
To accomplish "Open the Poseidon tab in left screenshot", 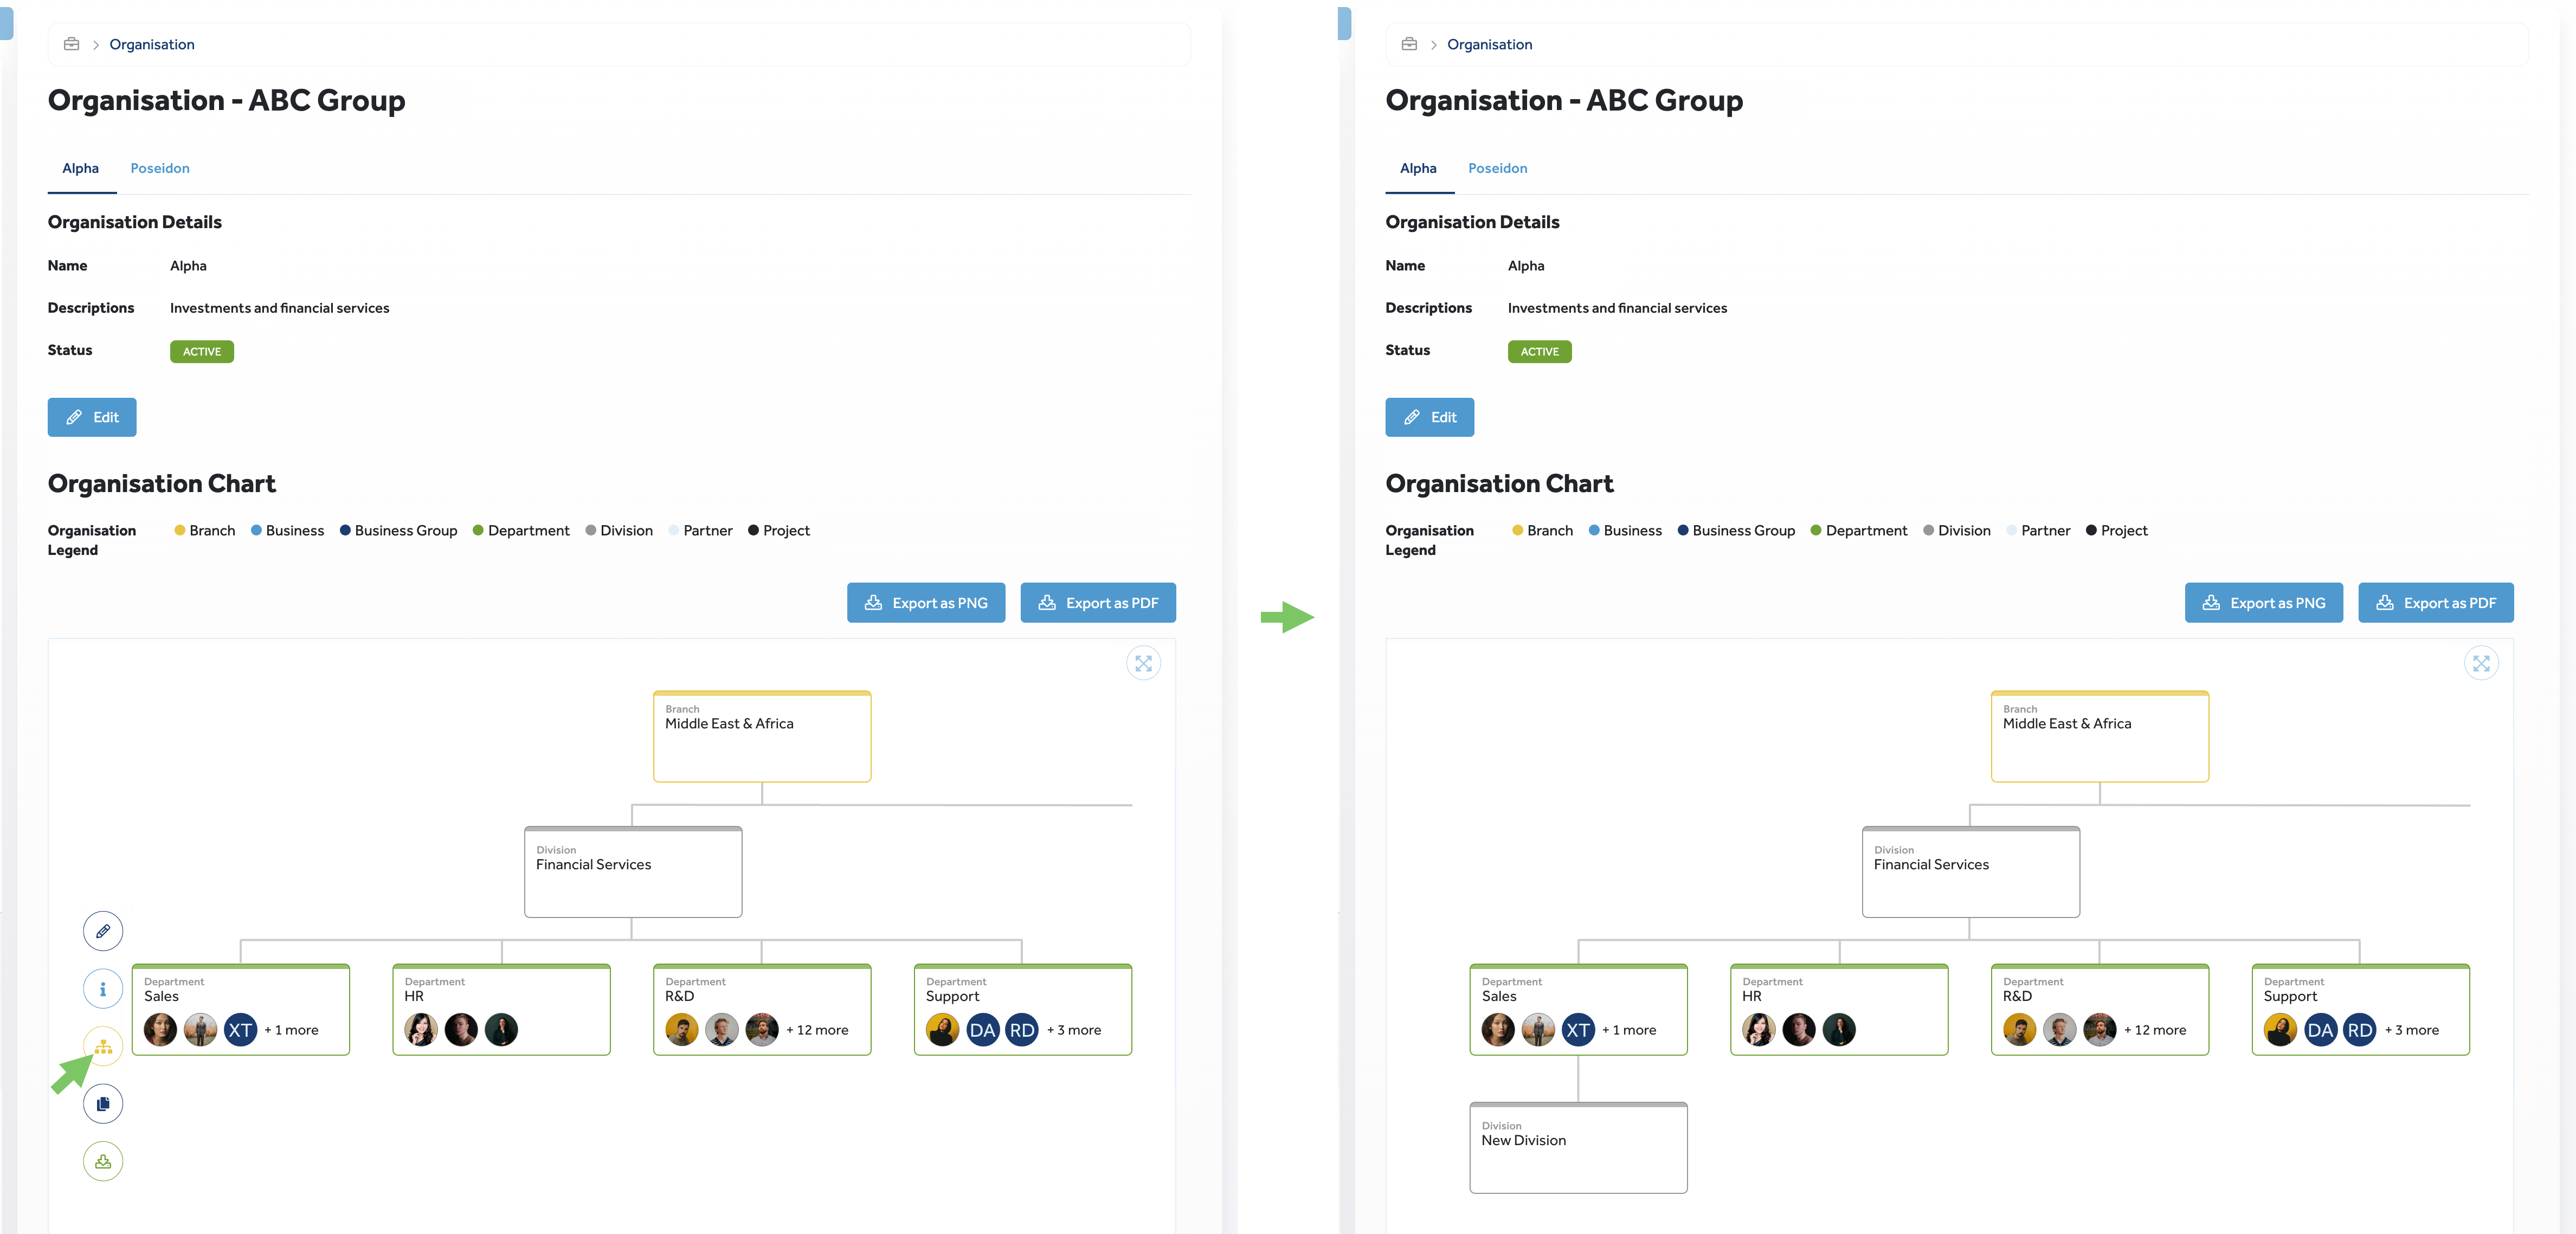I will pos(160,168).
